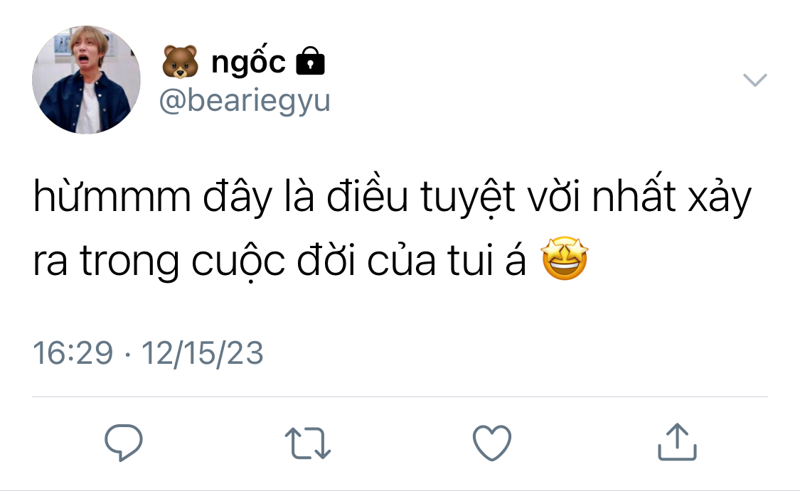This screenshot has width=800, height=491.
Task: Select the 16:29 timestamp
Action: [x=73, y=353]
